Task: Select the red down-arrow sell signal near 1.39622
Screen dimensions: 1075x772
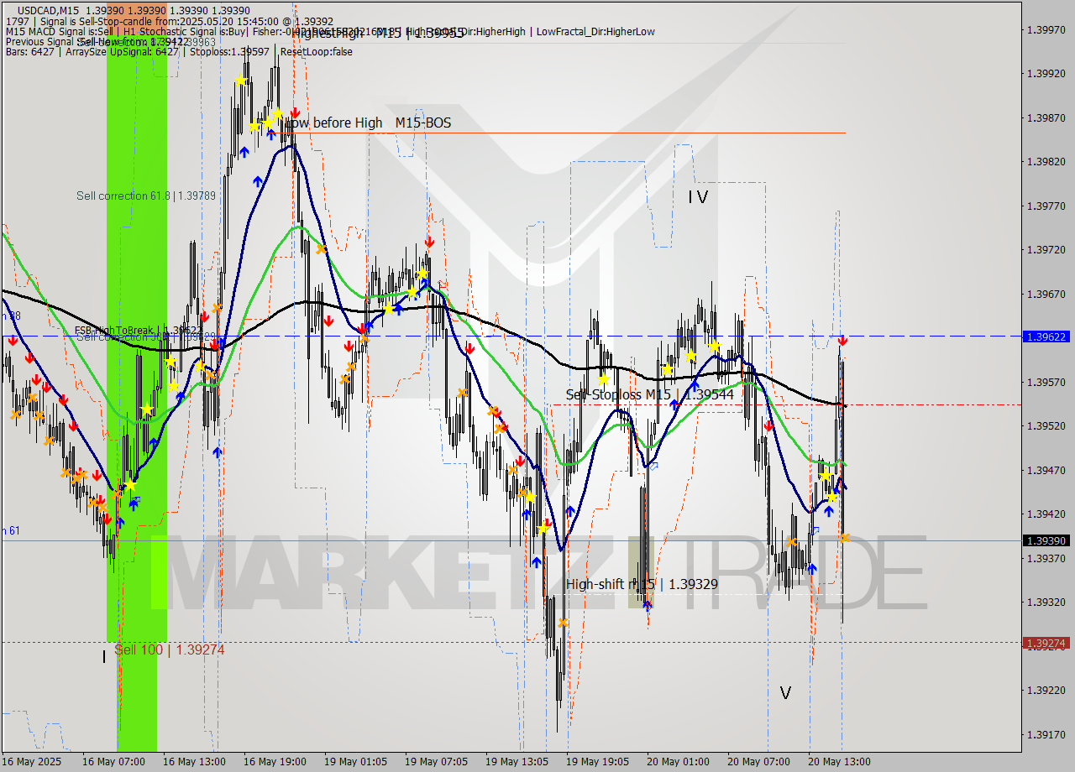Action: pos(842,342)
